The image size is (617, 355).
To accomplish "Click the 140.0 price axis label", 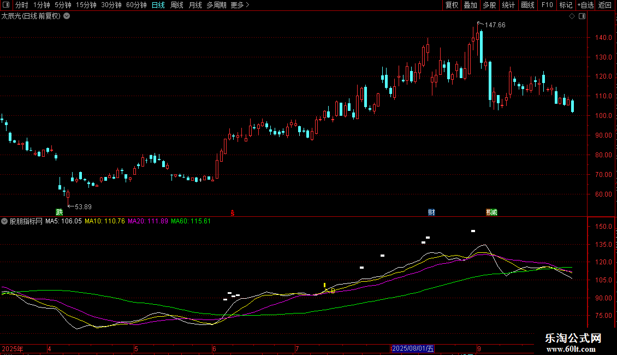I will [603, 37].
